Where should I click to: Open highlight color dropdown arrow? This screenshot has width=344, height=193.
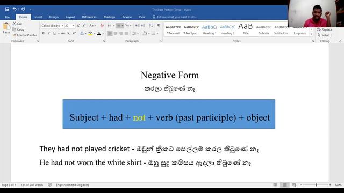(x=95, y=33)
